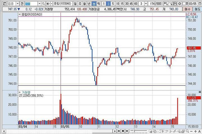Click the vertical line zigzag chart icon
202x134 pixels.
(x=171, y=131)
